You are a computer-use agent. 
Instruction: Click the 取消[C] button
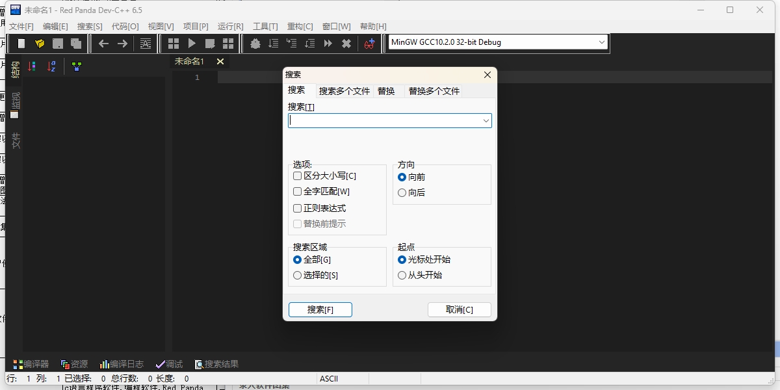coord(460,310)
